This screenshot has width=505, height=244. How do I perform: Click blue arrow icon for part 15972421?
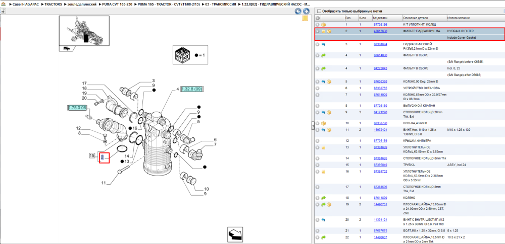323,130
